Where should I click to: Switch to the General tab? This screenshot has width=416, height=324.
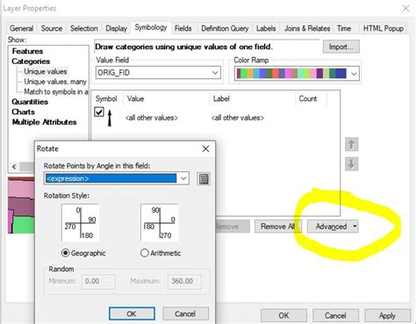click(x=21, y=28)
